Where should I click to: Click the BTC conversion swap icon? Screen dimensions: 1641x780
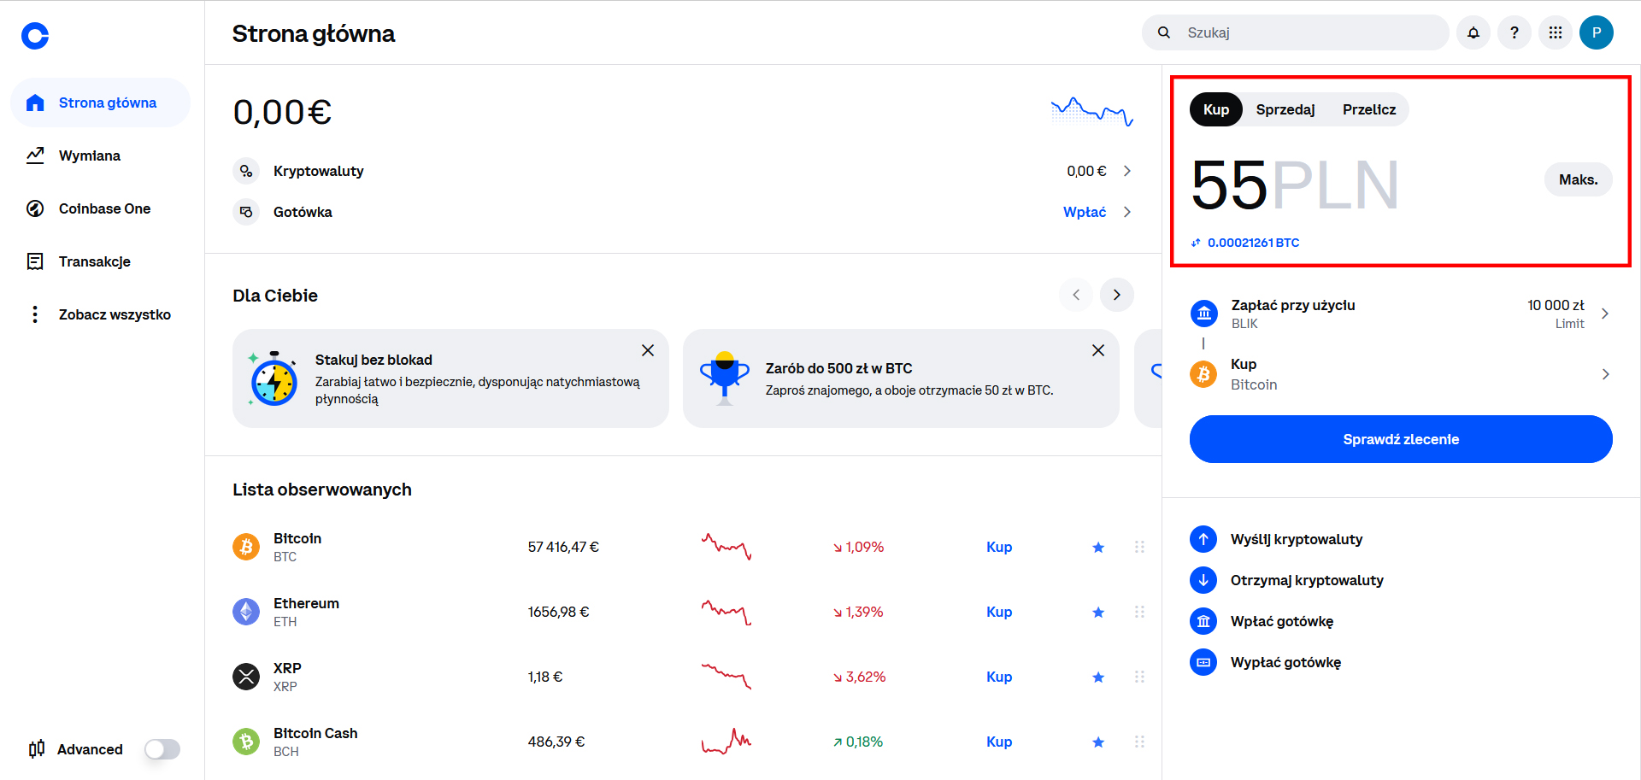coord(1197,243)
